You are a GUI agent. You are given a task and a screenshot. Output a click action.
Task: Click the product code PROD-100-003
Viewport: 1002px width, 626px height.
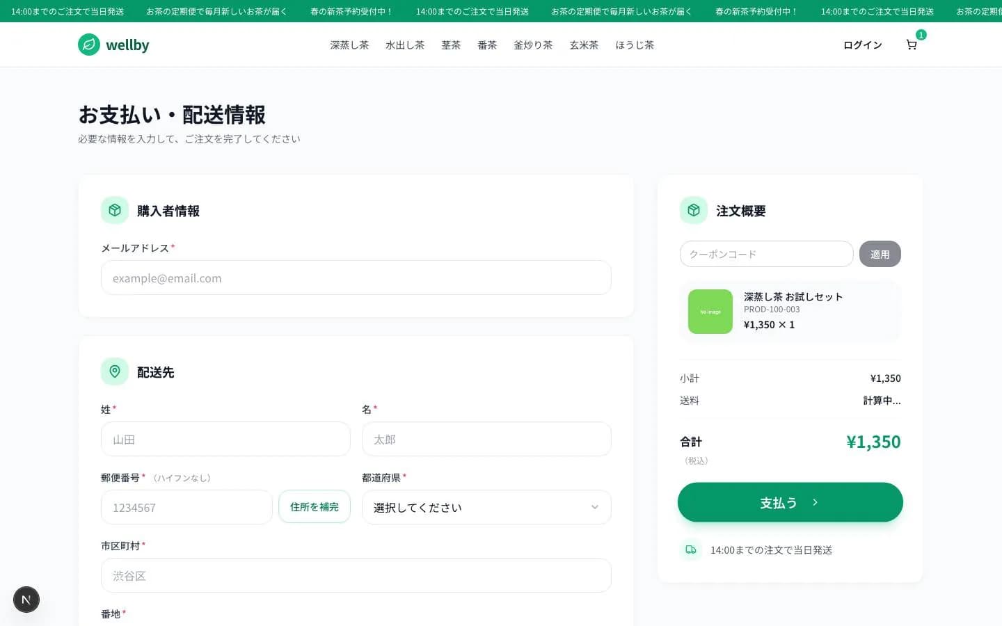(x=772, y=310)
